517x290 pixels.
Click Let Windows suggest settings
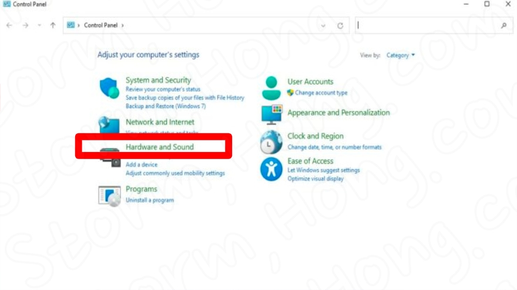(324, 170)
